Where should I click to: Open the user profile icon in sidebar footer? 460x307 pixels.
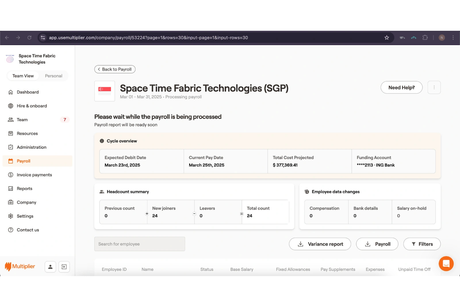(x=50, y=267)
